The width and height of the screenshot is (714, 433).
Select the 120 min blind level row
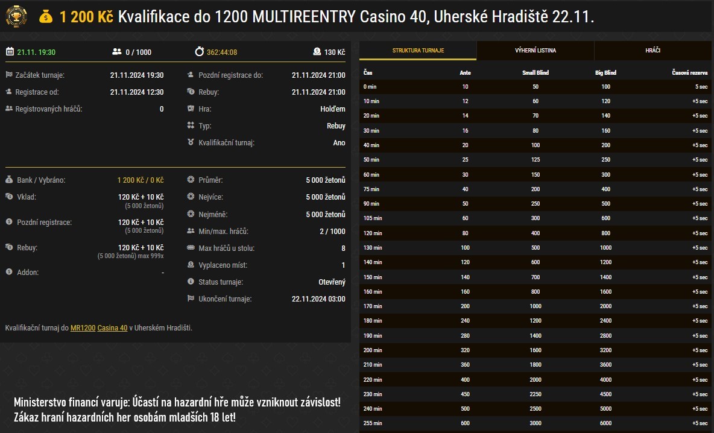535,233
